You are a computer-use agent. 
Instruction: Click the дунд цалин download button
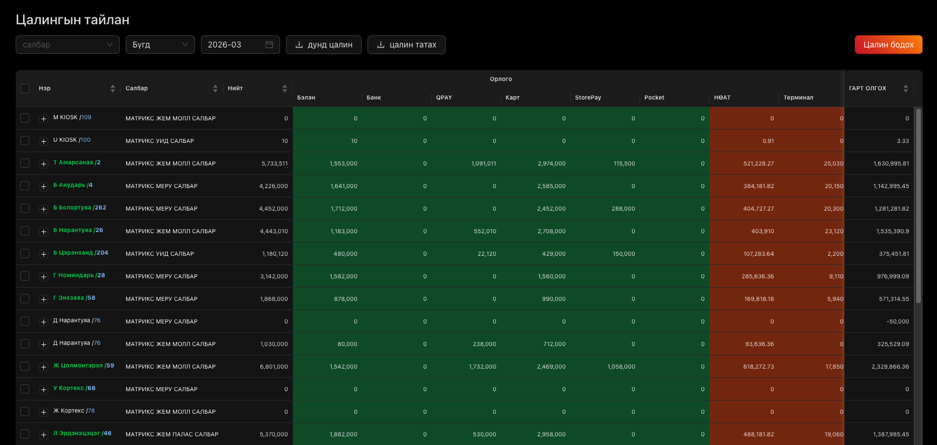[x=324, y=45]
